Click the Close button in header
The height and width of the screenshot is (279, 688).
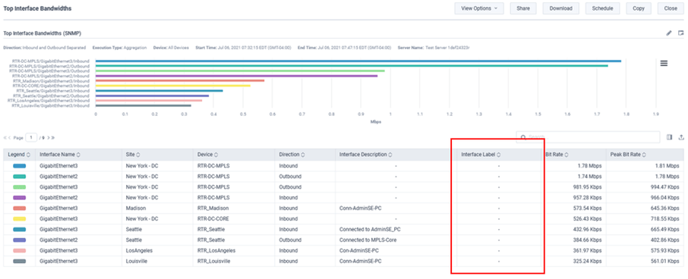click(671, 8)
